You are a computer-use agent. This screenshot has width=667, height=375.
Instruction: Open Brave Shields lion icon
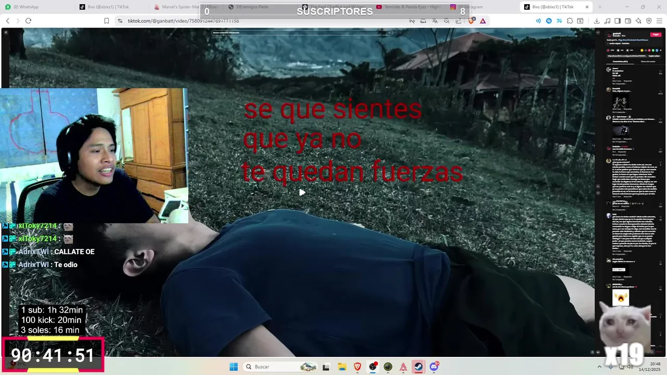(472, 21)
